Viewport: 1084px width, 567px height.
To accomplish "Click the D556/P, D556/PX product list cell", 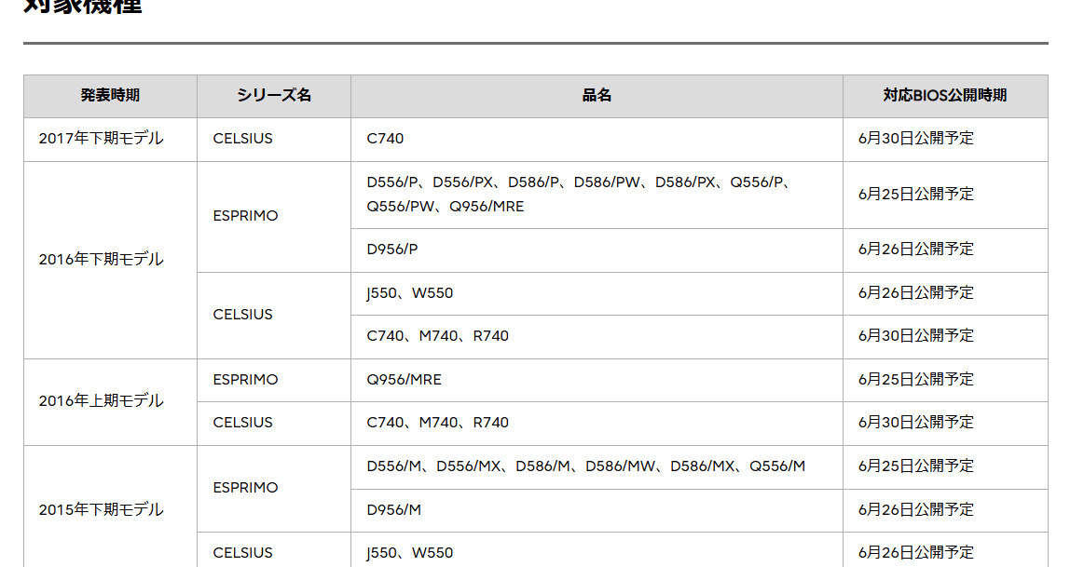I will point(597,196).
